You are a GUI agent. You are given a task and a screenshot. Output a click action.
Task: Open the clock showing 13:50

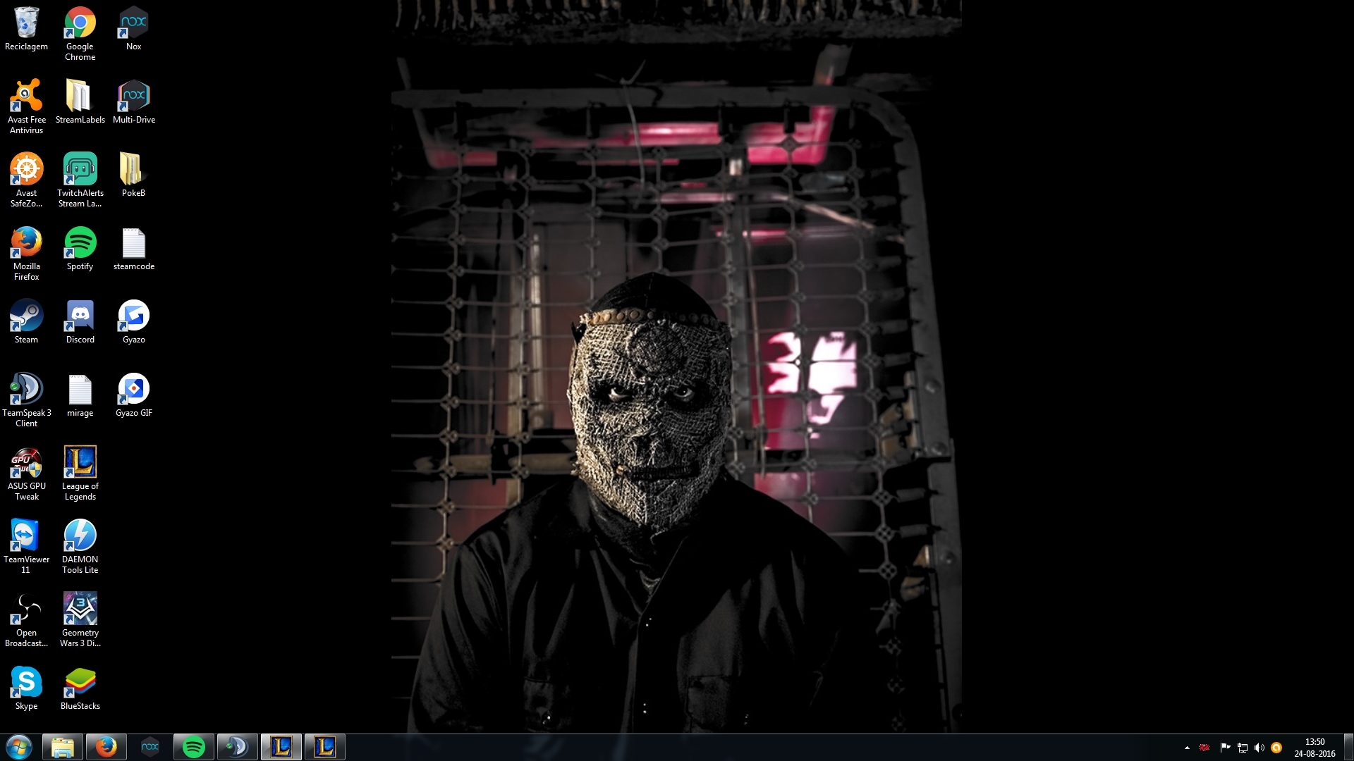(1315, 747)
